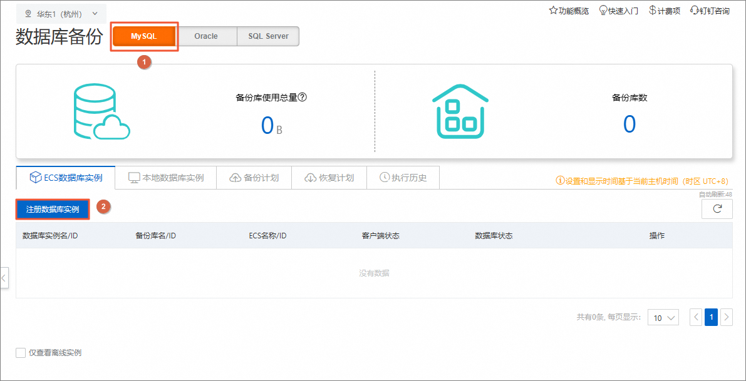Click the cloud database storage icon

tap(102, 111)
